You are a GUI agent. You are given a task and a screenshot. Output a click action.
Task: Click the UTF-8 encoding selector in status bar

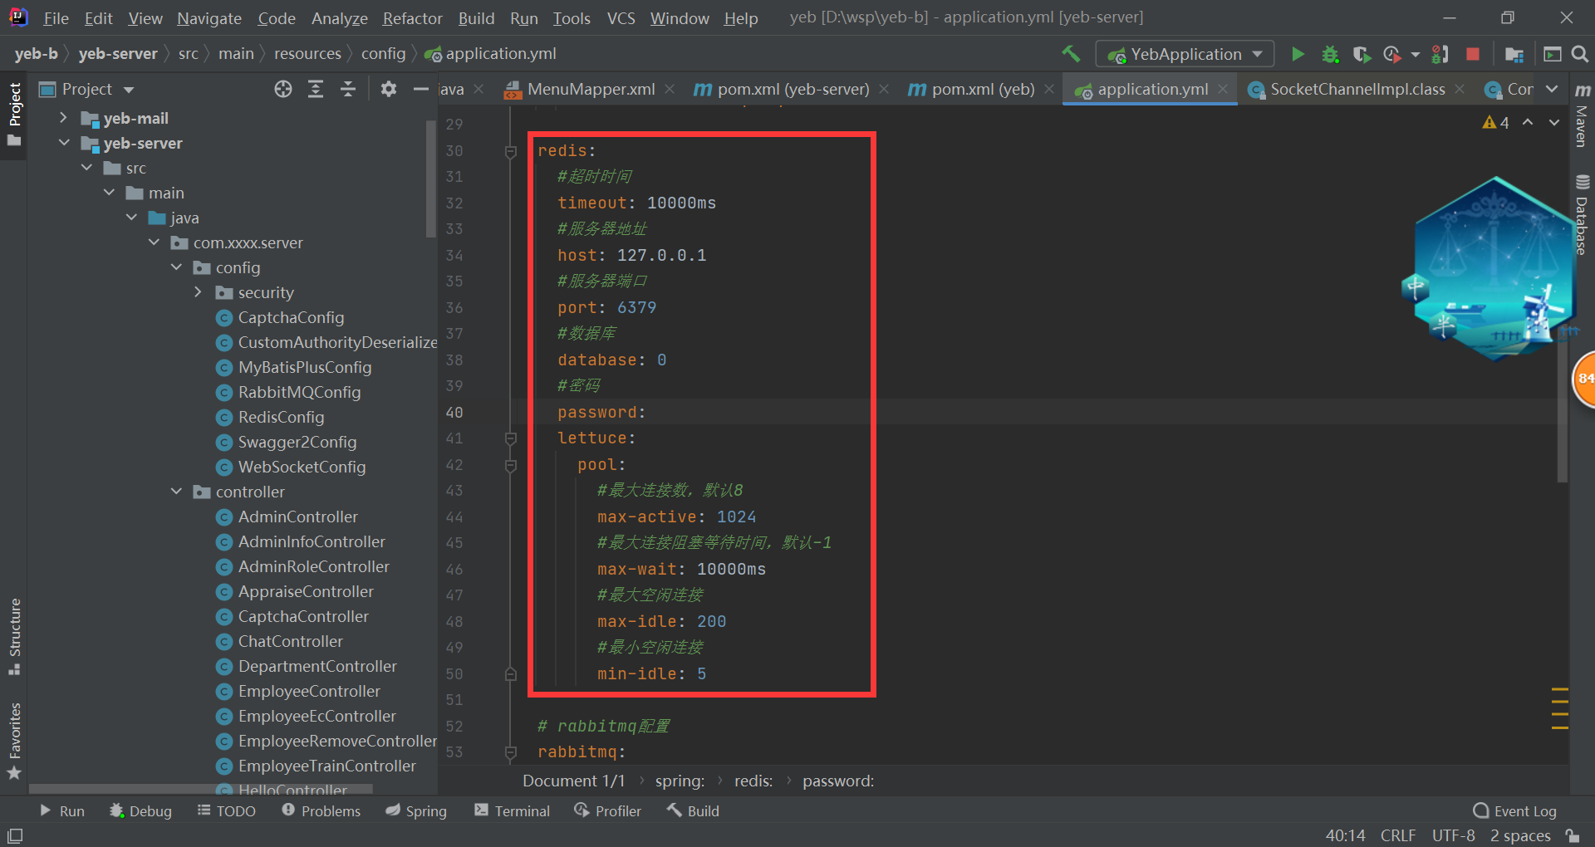[x=1452, y=835]
